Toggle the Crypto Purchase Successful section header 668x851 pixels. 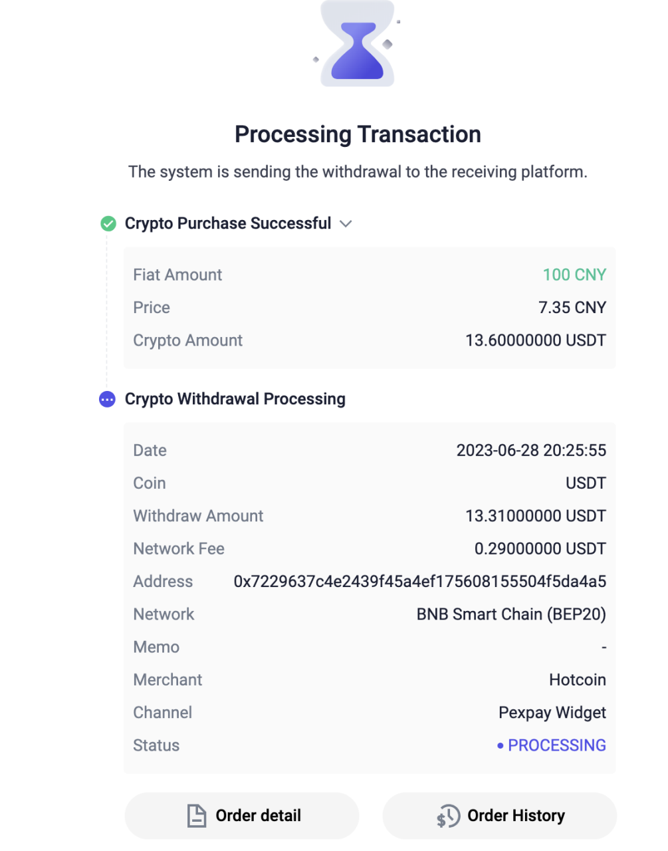point(228,224)
